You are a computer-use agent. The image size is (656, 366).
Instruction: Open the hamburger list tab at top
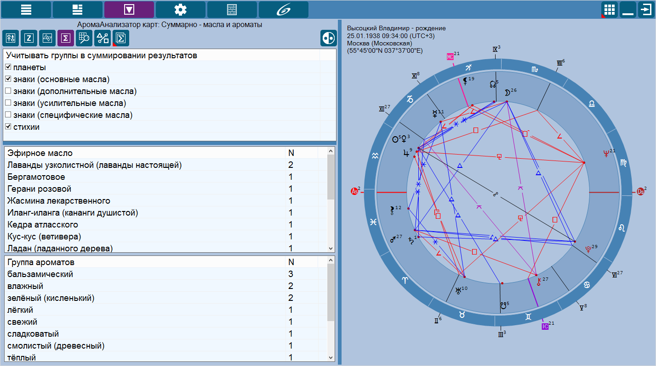(26, 9)
